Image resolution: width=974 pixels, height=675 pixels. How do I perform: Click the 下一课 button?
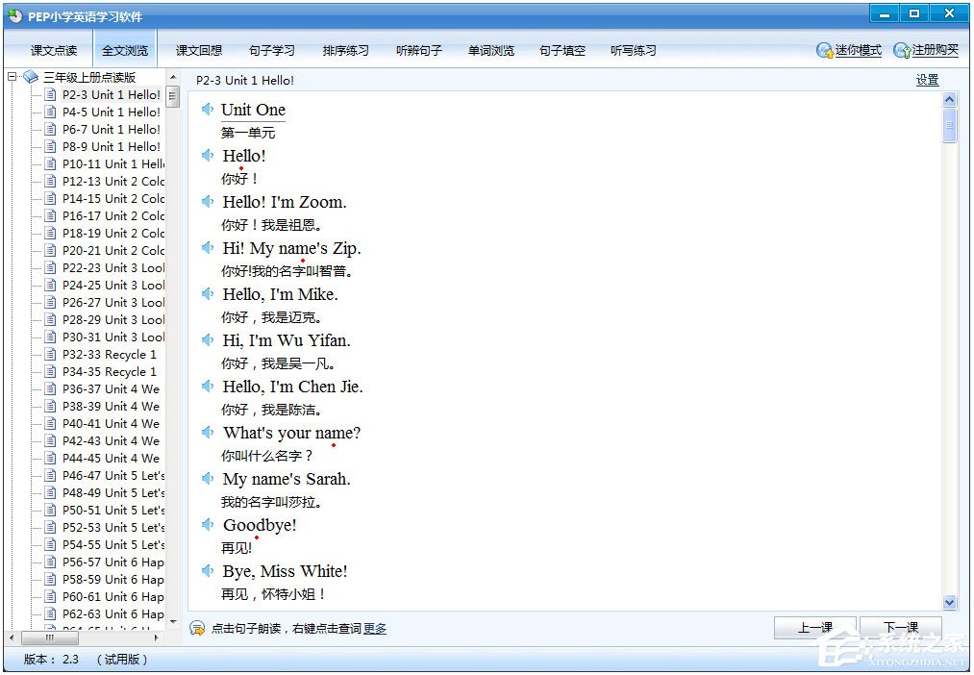tap(899, 626)
